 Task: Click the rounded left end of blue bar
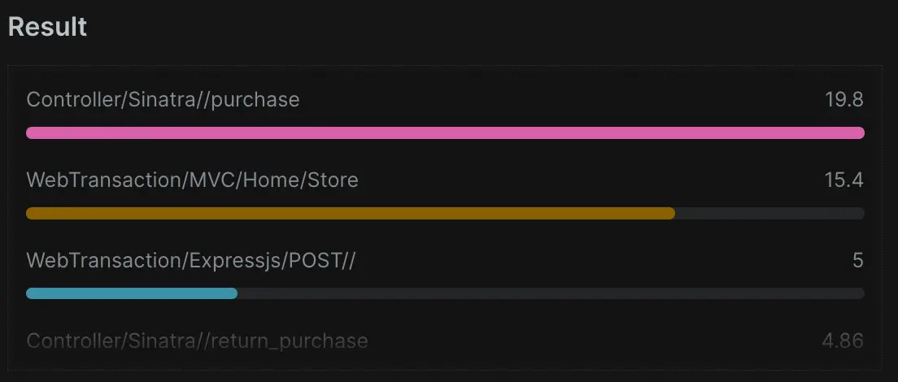(32, 293)
